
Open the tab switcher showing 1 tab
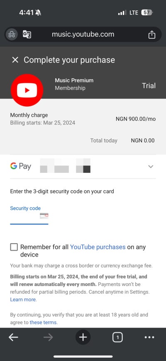tap(117, 338)
